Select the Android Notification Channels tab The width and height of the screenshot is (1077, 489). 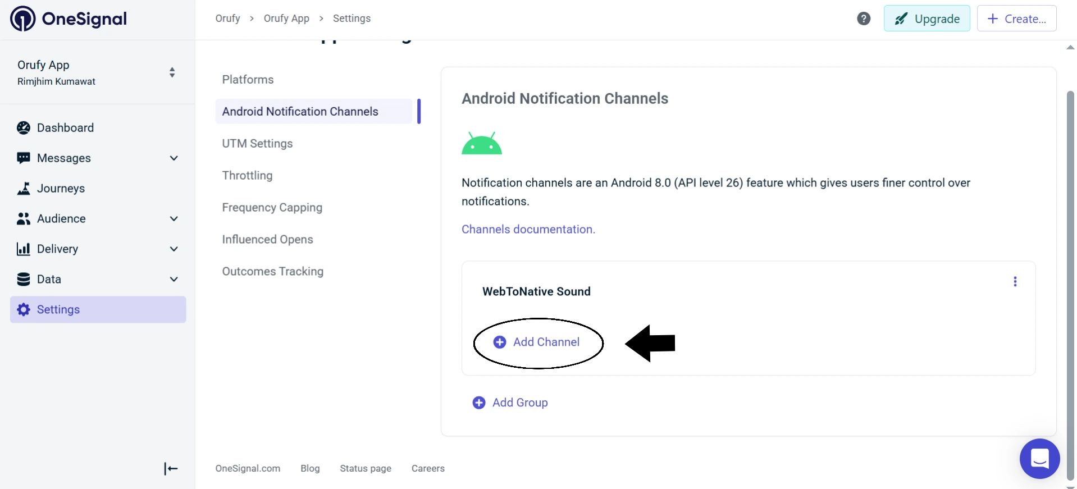coord(313,111)
